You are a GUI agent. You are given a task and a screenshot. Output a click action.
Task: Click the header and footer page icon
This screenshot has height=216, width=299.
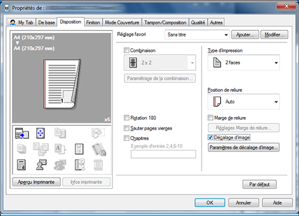click(22, 165)
